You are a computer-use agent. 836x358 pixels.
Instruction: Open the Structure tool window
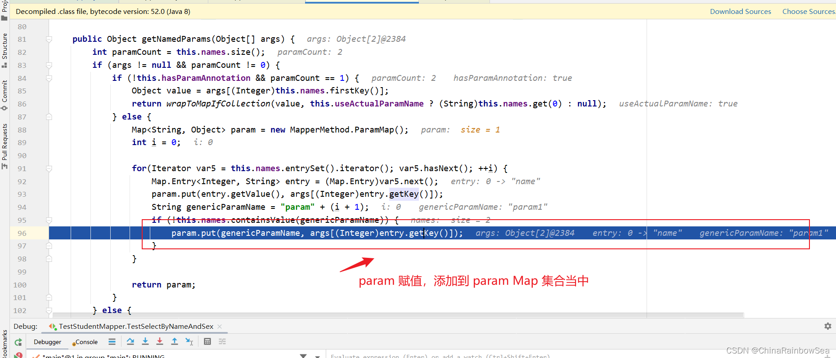pyautogui.click(x=4, y=50)
